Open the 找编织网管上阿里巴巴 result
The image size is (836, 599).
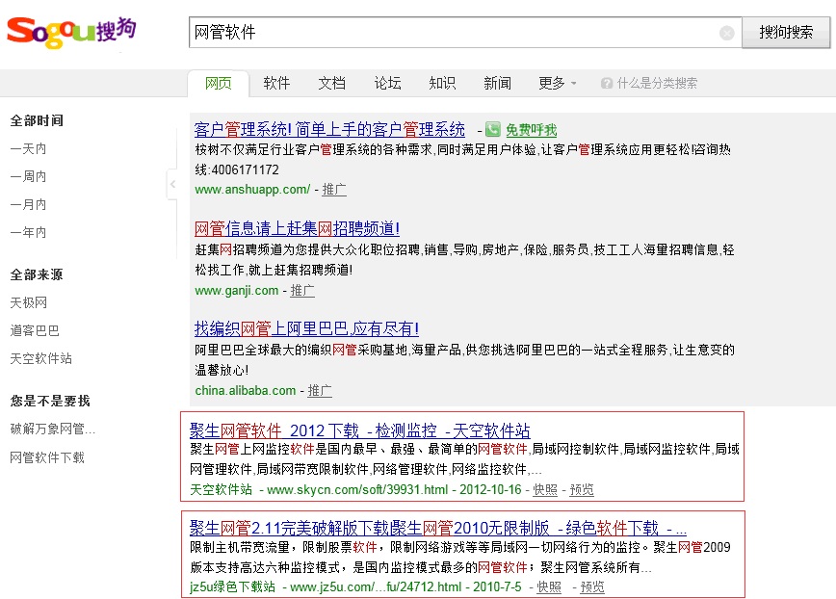tap(306, 328)
